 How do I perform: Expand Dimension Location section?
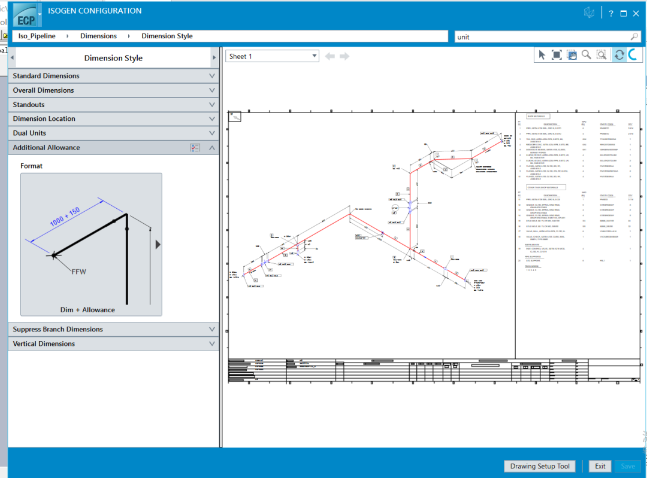pyautogui.click(x=113, y=118)
